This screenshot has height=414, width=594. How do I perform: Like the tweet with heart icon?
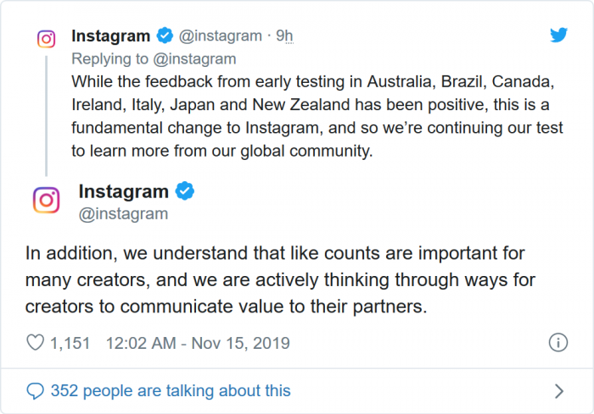(x=36, y=343)
